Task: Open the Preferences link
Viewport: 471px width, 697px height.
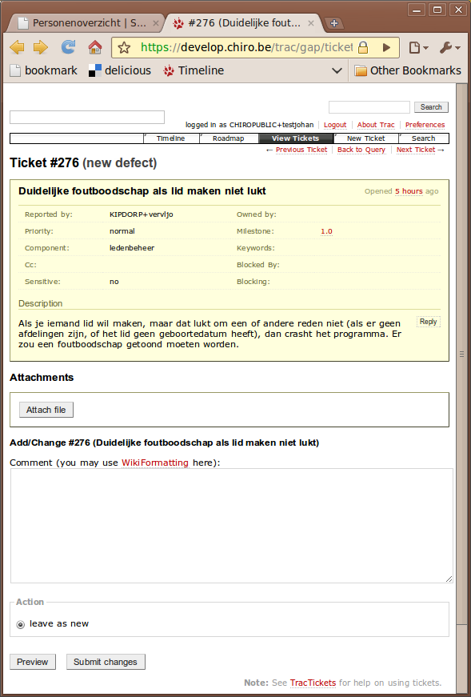Action: tap(425, 125)
